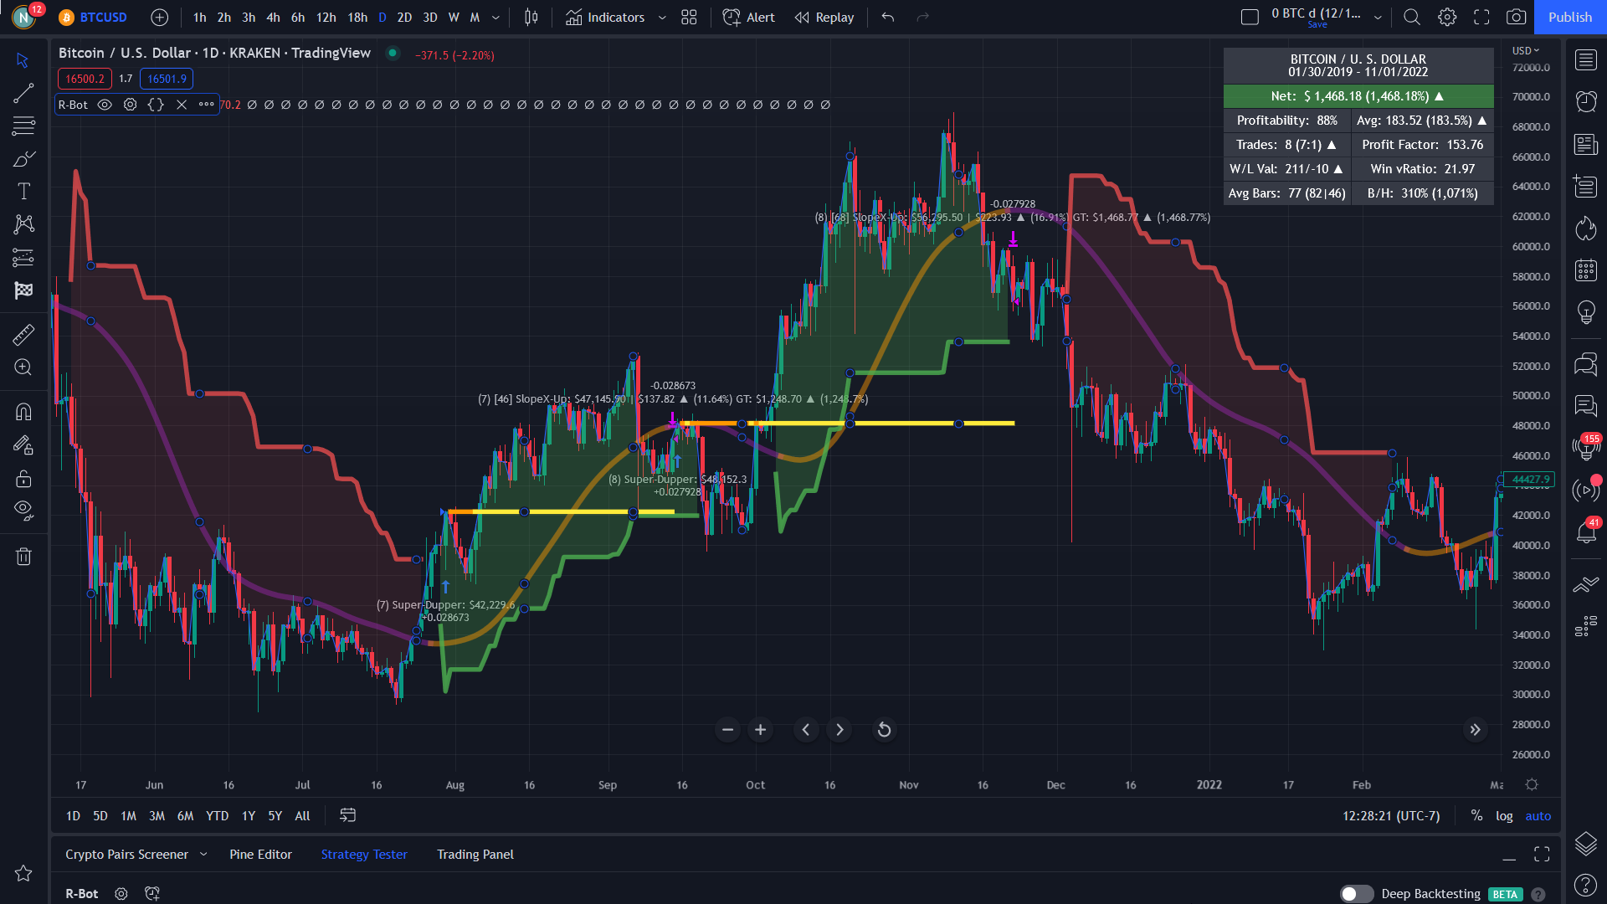Open the chart layout templates grid icon
The width and height of the screenshot is (1607, 904).
[689, 17]
